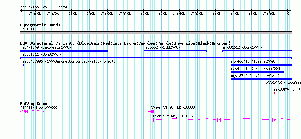Image resolution: width=301 pixels, height=139 pixels.
Task: Click the esv3437996 1000Genomes variant label
Action: 69,61
